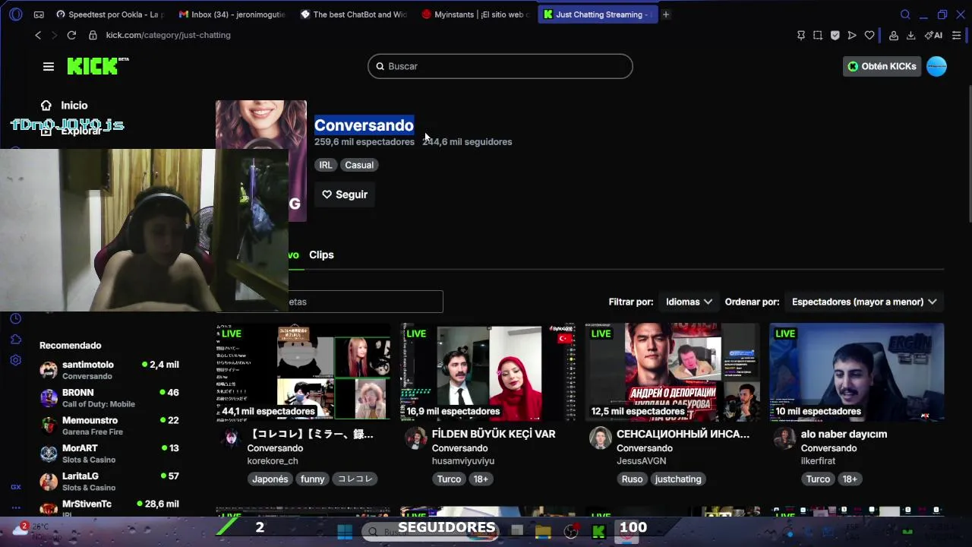This screenshot has height=547, width=972.
Task: Open santimotolo recommended channel
Action: [x=109, y=370]
